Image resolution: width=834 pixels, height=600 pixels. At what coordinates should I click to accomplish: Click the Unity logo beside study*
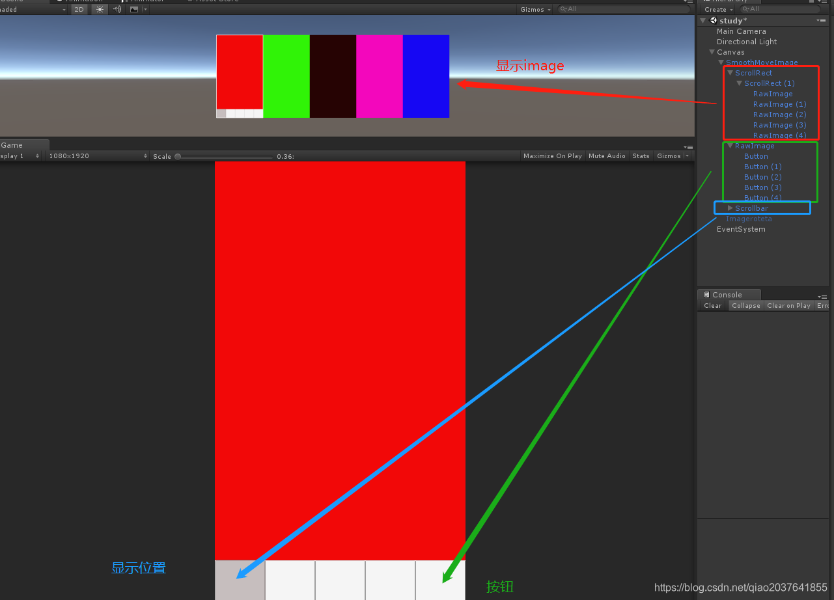(714, 21)
